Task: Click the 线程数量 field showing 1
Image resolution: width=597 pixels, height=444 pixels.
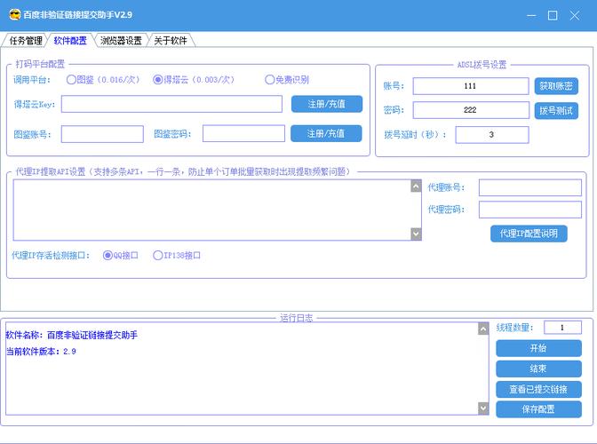Action: (562, 328)
